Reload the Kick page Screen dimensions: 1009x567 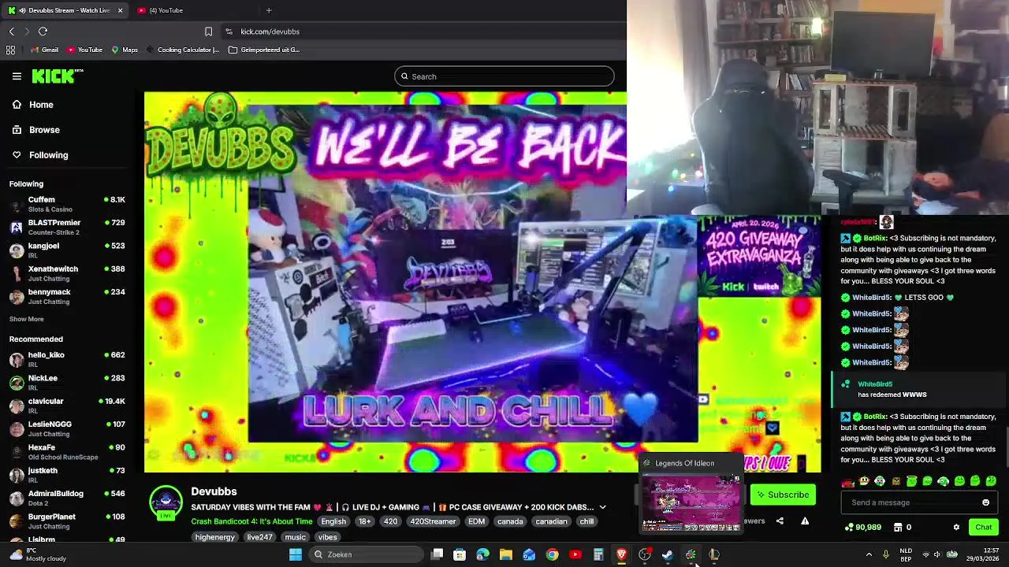pos(43,31)
